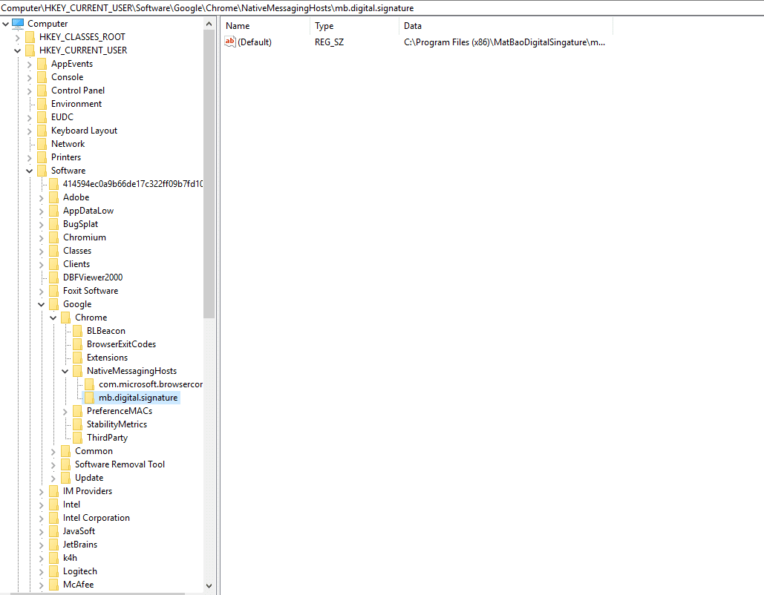Click the Logitech folder icon

[53, 571]
